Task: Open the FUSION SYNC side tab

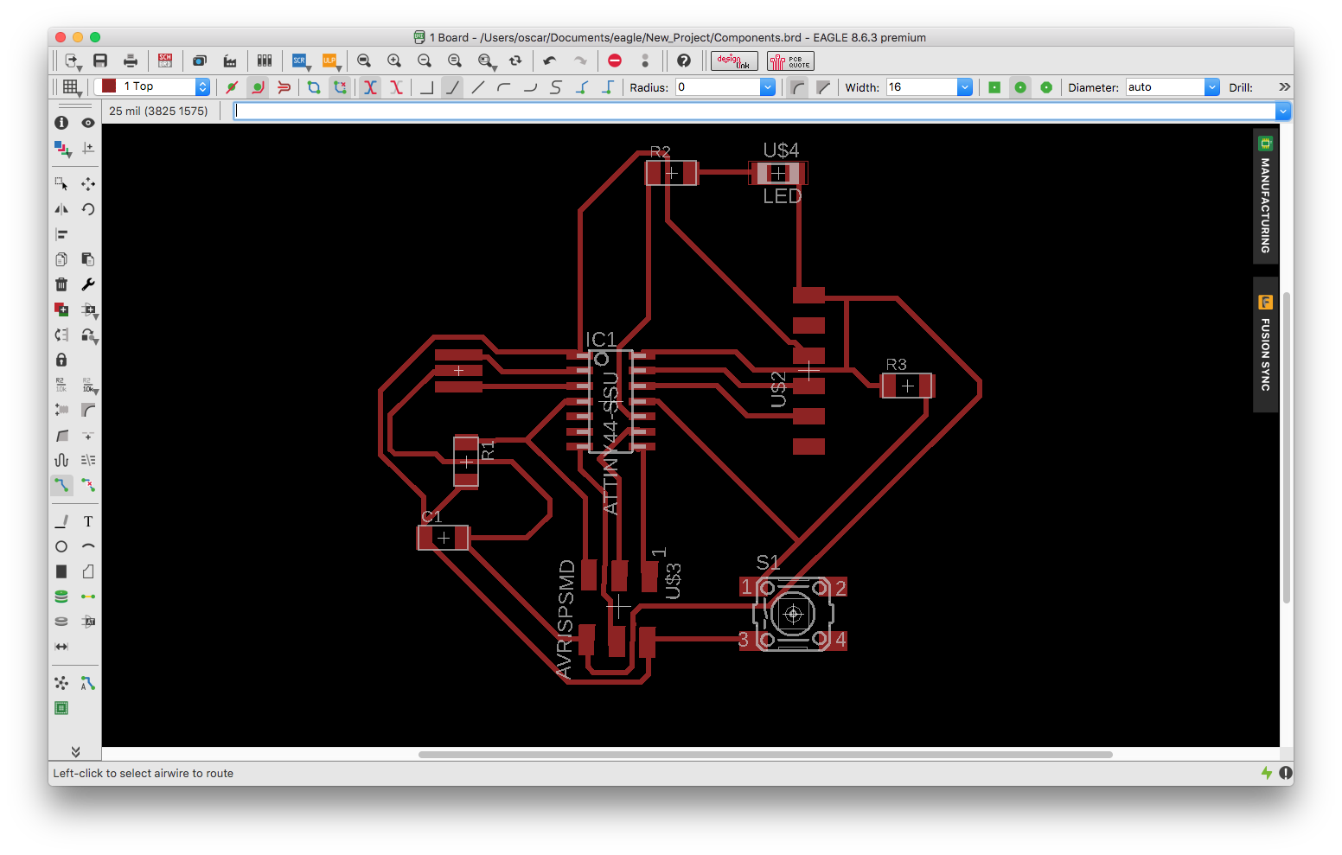Action: tap(1265, 345)
